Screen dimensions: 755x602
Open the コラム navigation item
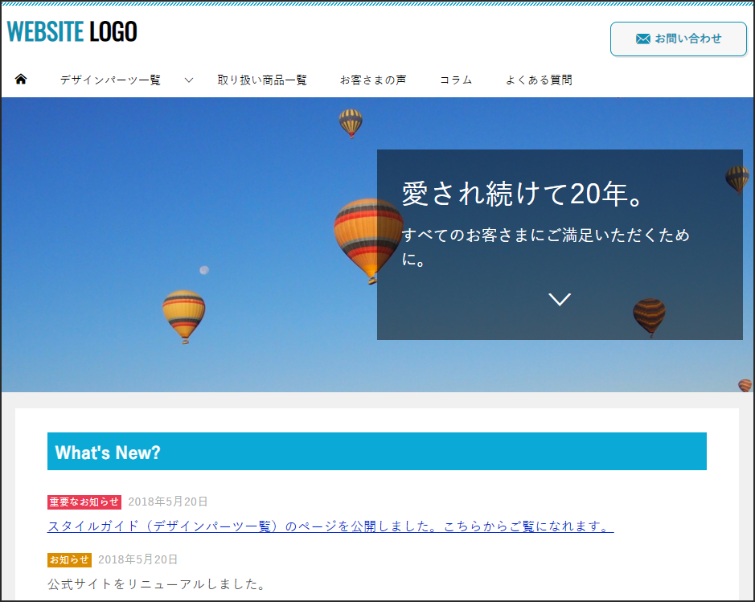[456, 80]
